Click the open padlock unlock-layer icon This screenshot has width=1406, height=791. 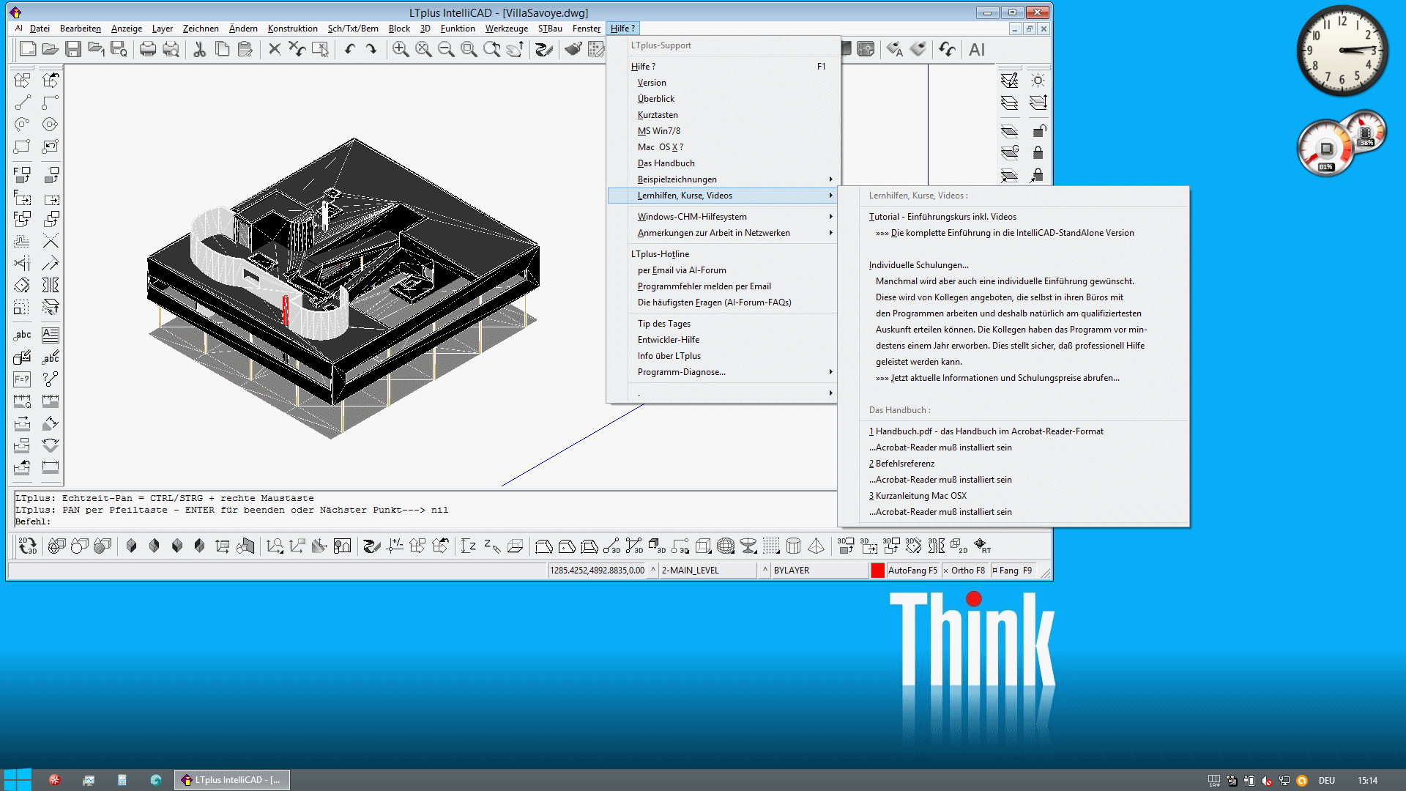[x=1038, y=130]
